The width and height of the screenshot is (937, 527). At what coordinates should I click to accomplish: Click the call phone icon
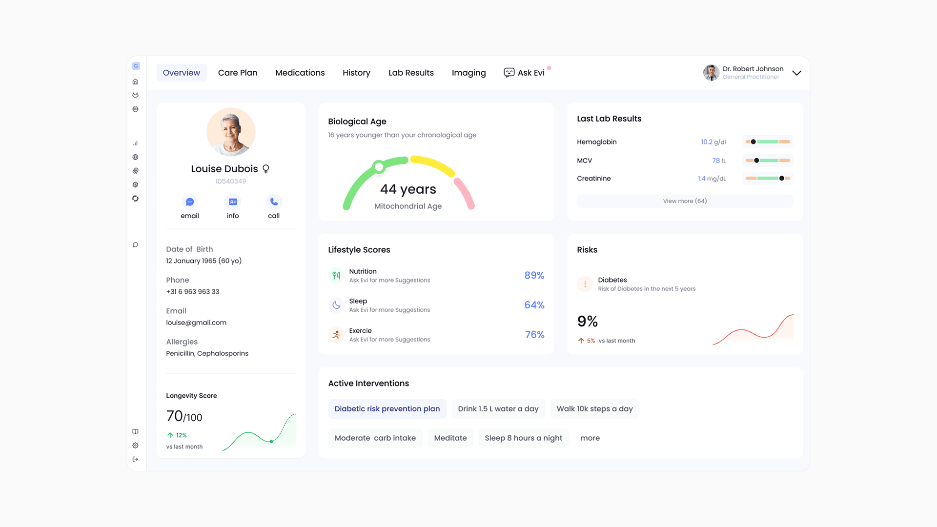coord(274,202)
